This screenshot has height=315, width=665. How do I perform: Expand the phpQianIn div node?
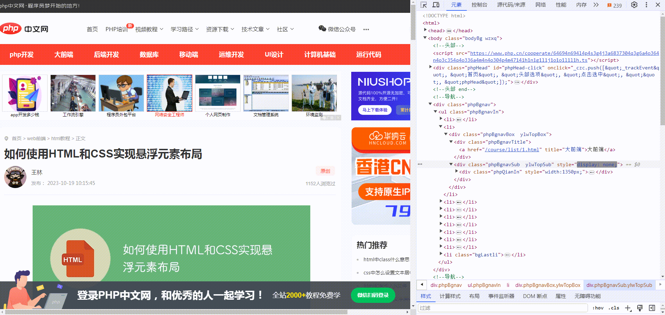pos(456,171)
